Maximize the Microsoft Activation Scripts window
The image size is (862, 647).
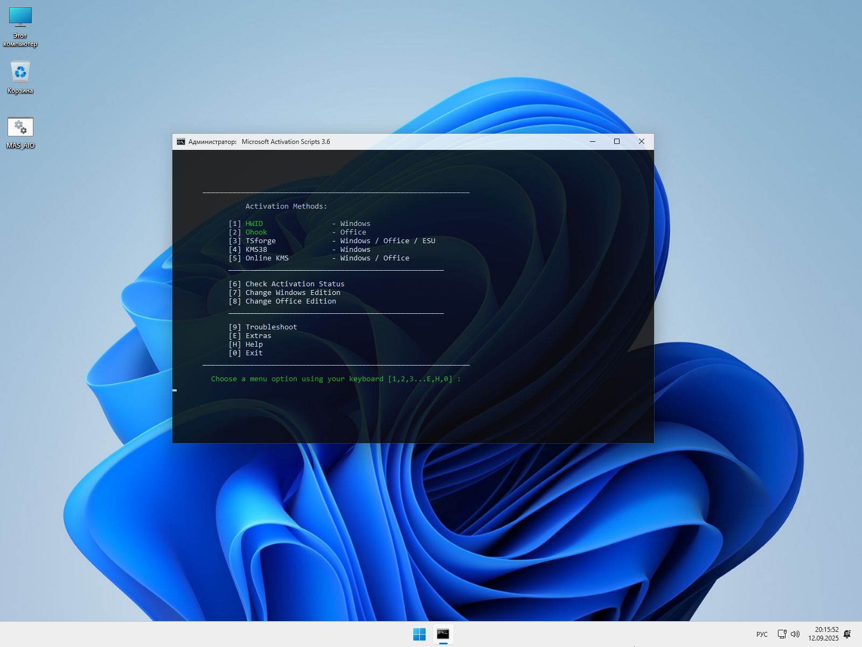click(x=617, y=142)
